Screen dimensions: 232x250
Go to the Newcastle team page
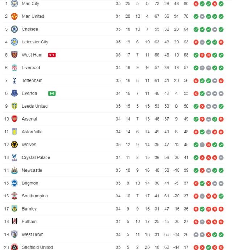(x=32, y=170)
